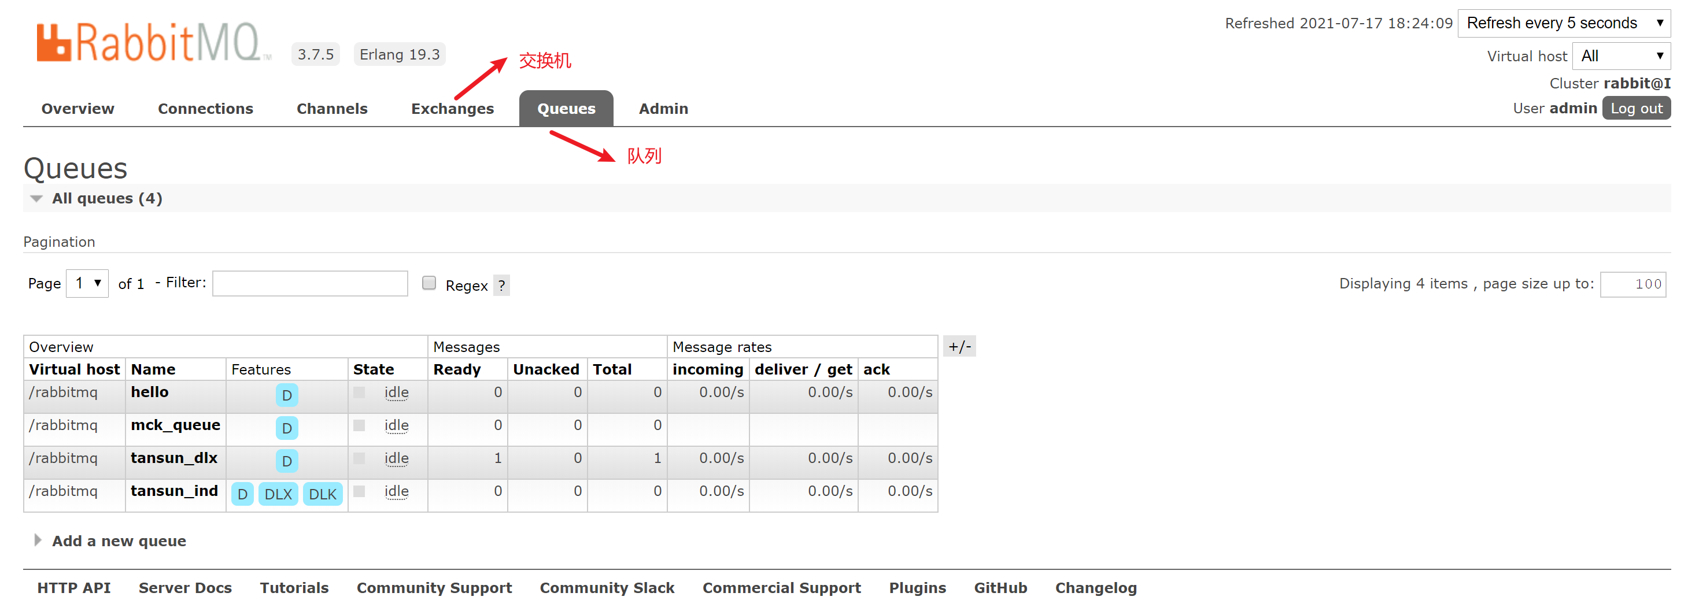
Task: Sort by the incoming rate column
Action: pos(708,369)
